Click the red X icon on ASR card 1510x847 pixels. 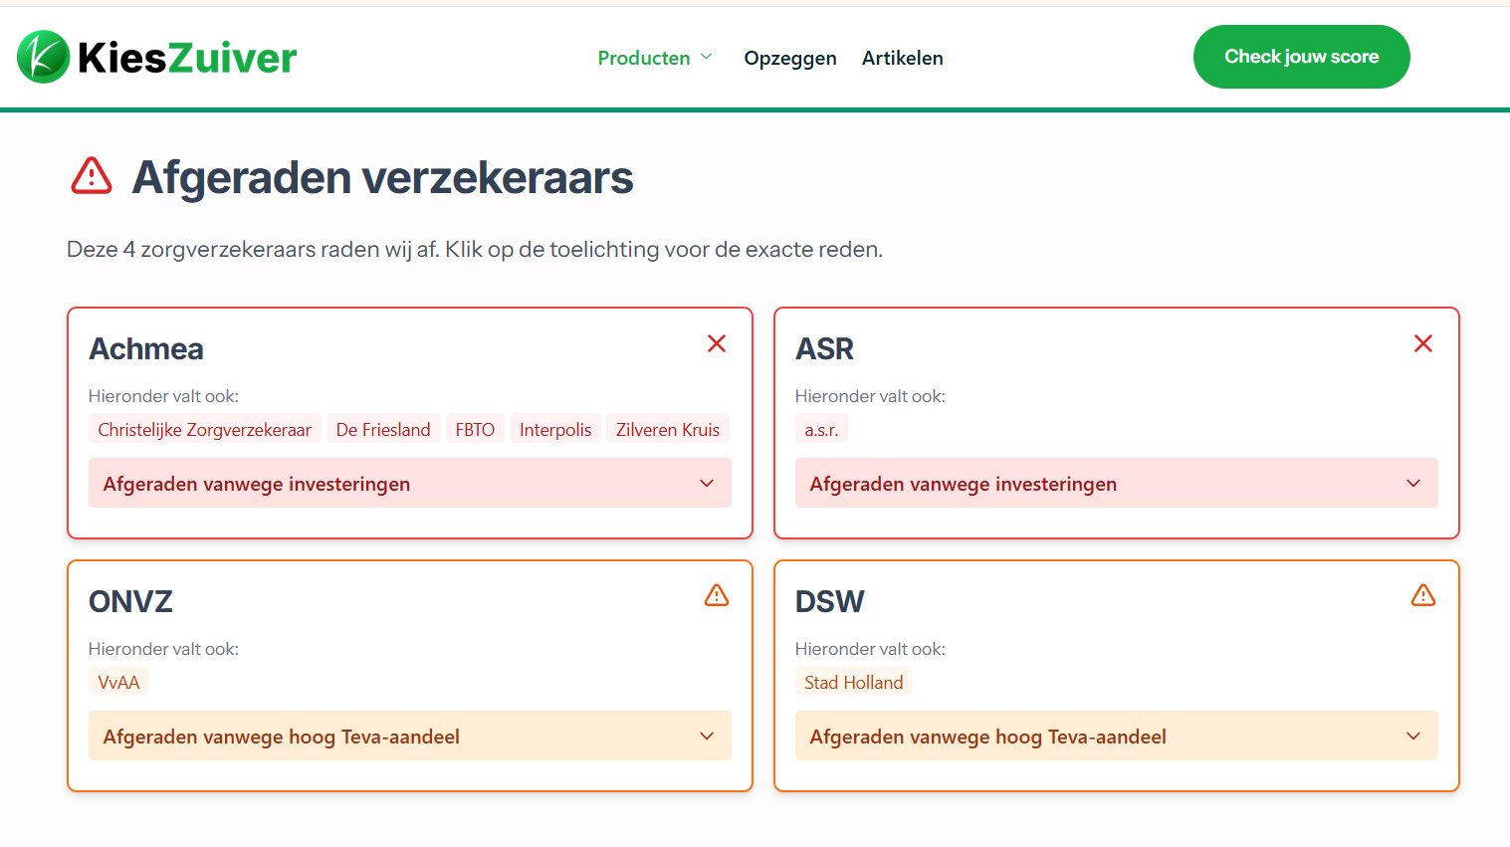point(1423,343)
